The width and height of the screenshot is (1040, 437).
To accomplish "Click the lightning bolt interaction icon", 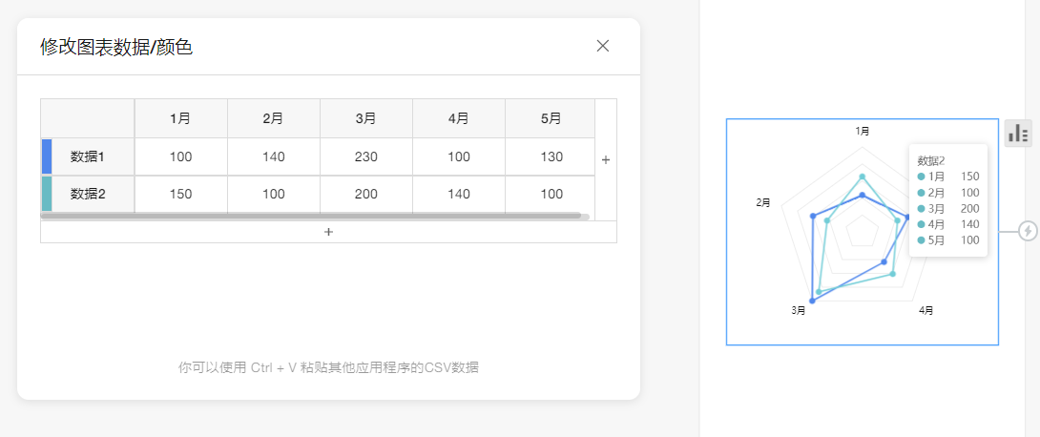I will (1028, 231).
